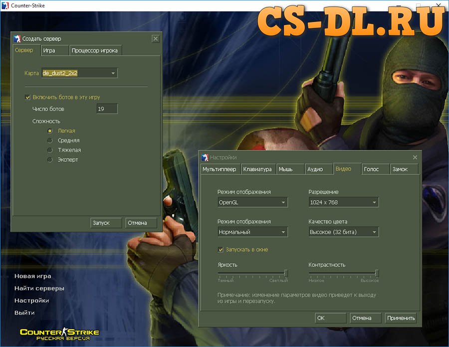Click Отмена in Создать сервер dialog
Viewport: 449px width, 347px height.
coord(141,223)
